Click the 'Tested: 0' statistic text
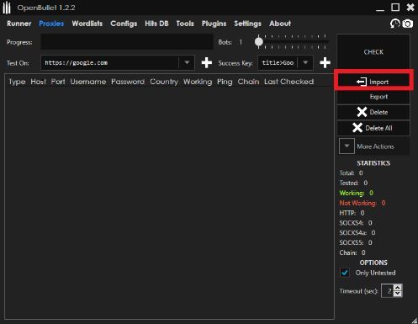 point(353,183)
